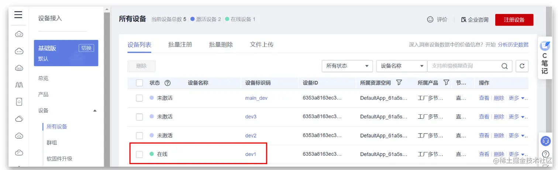Click the cloud upload icon in left bar
Viewport: 558px width, 170px height.
point(19,135)
